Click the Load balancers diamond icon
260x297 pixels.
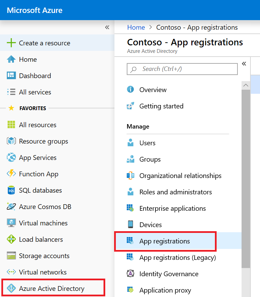[11, 239]
